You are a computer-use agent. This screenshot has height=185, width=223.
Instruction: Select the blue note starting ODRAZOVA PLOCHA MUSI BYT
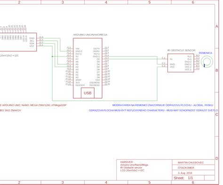[153, 110]
